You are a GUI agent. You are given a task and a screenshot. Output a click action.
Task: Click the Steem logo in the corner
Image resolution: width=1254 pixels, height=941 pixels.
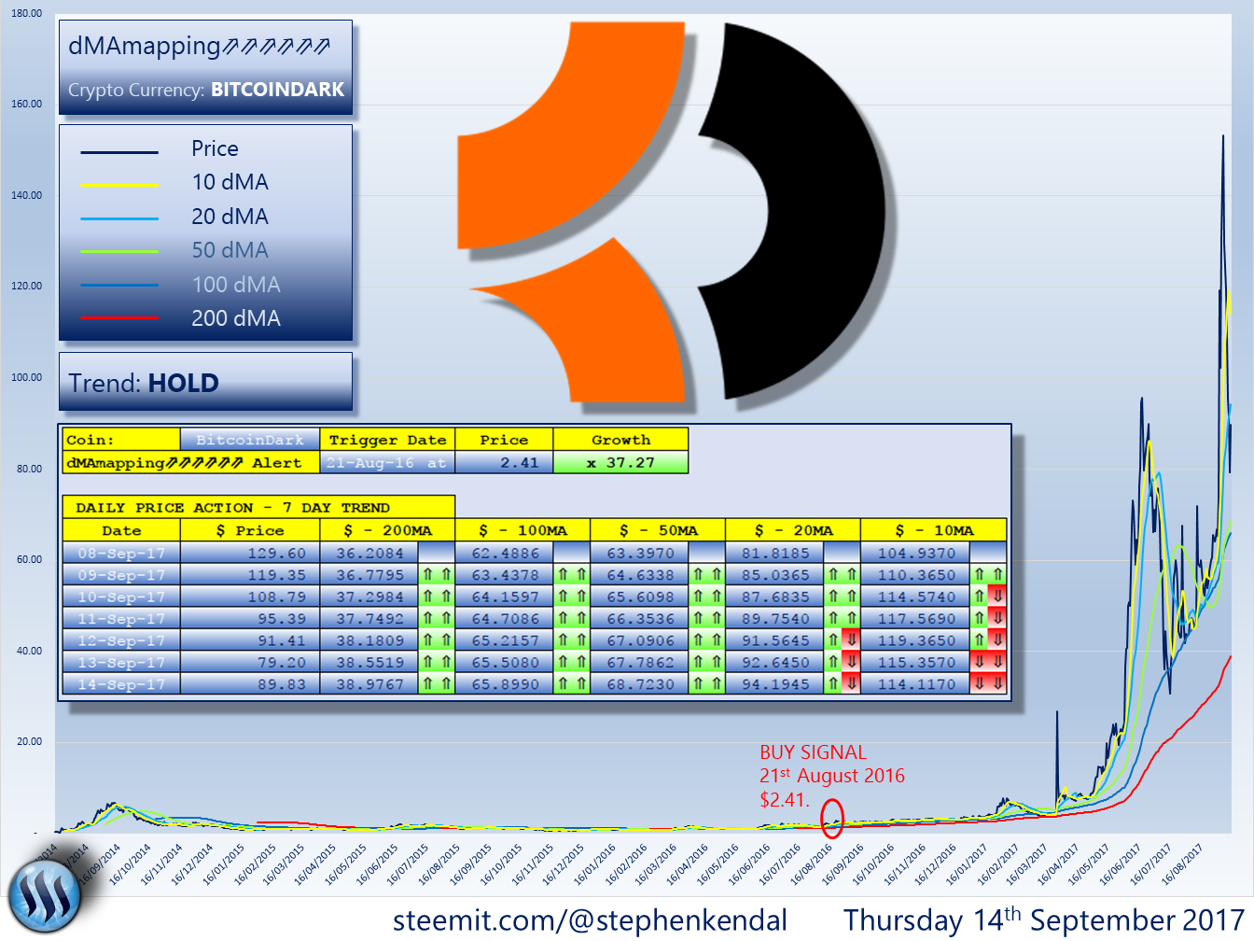[x=45, y=896]
